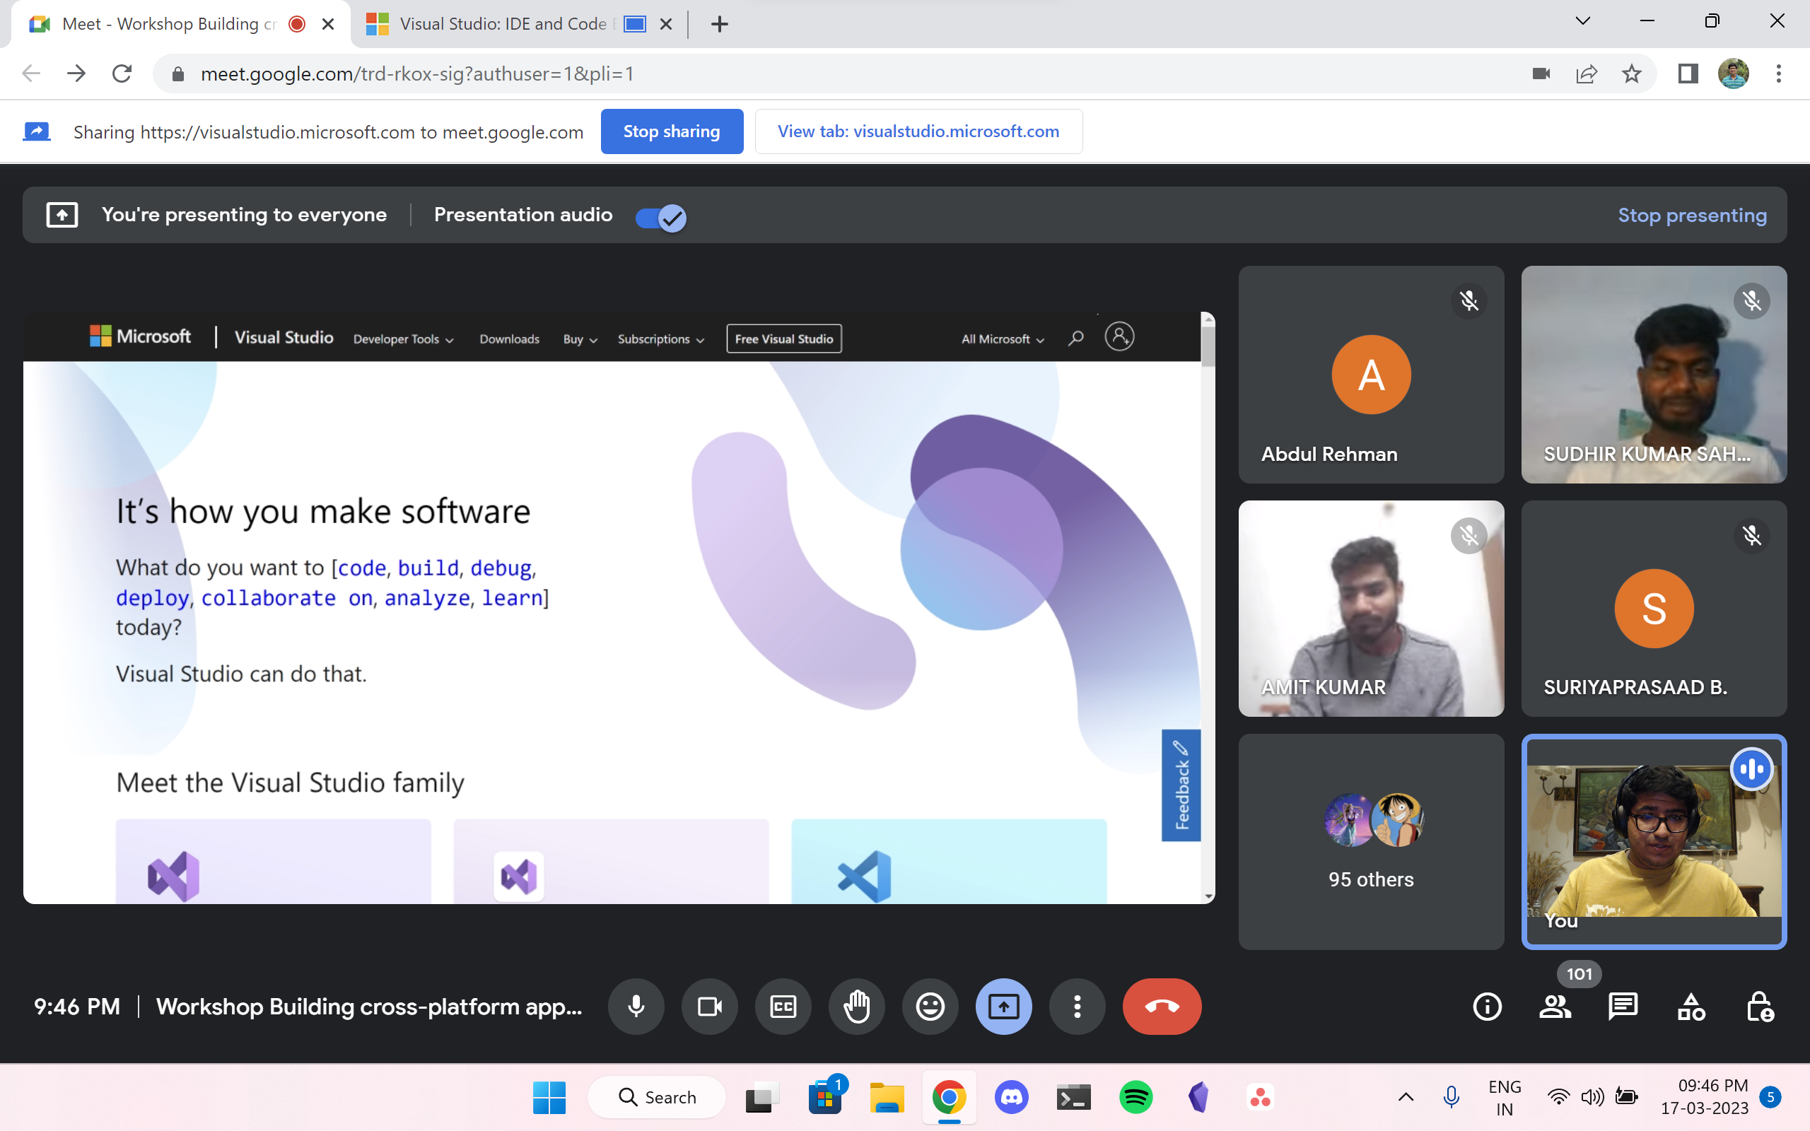Viewport: 1810px width, 1131px height.
Task: Click the Microsoft logo link
Action: click(141, 336)
